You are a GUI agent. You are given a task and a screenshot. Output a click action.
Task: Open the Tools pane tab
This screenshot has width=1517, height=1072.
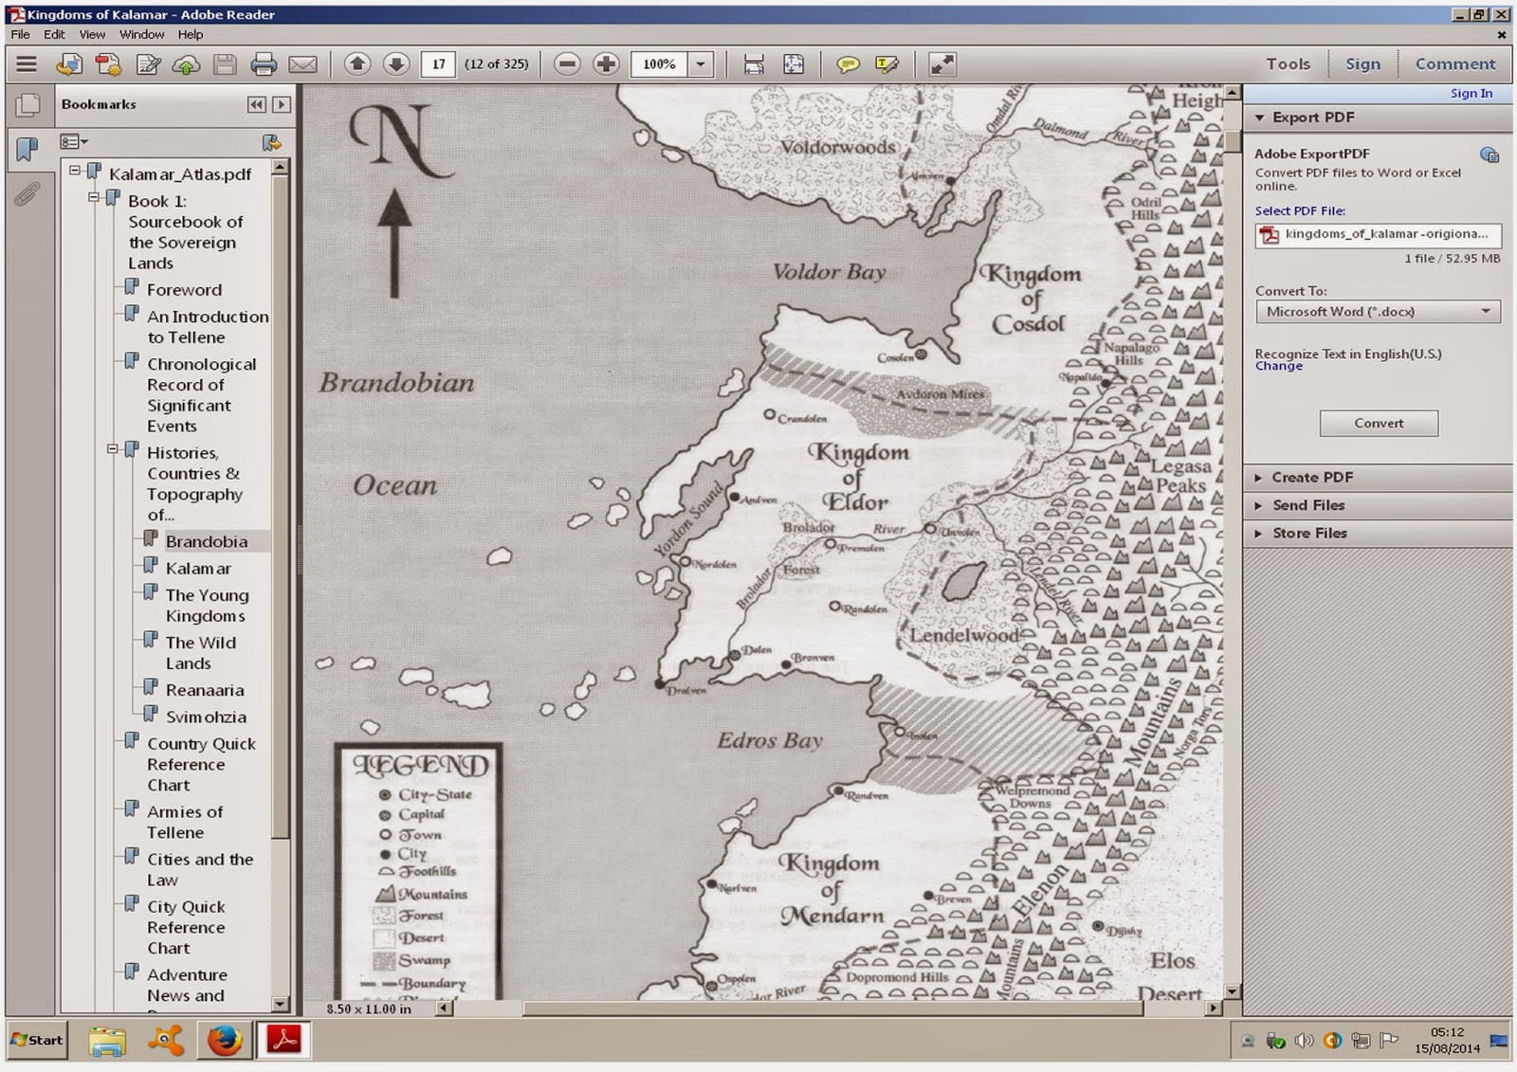pos(1288,64)
